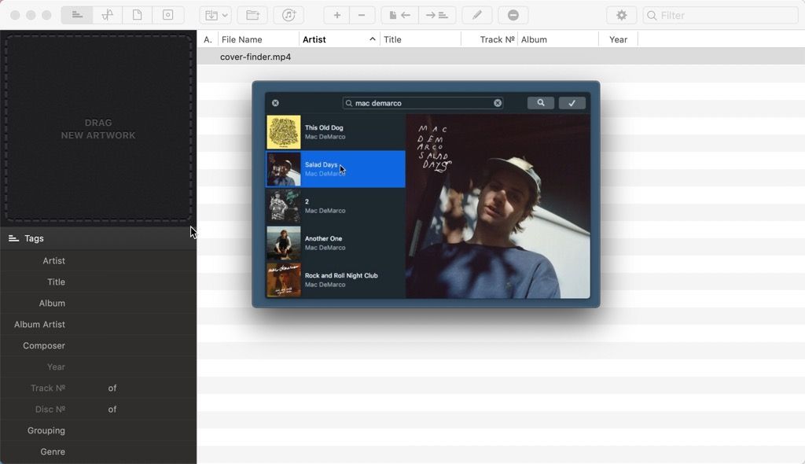Viewport: 805px width, 464px height.
Task: Click the mac demarco search field
Action: [422, 103]
